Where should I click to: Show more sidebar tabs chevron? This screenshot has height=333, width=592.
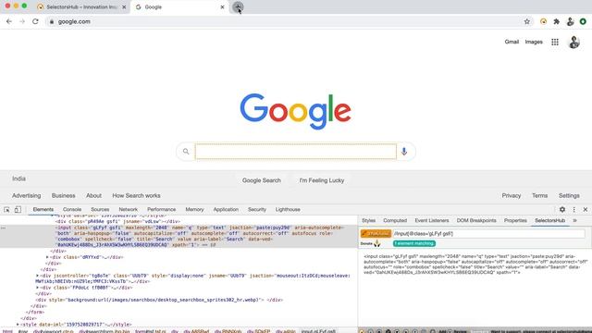pos(575,220)
